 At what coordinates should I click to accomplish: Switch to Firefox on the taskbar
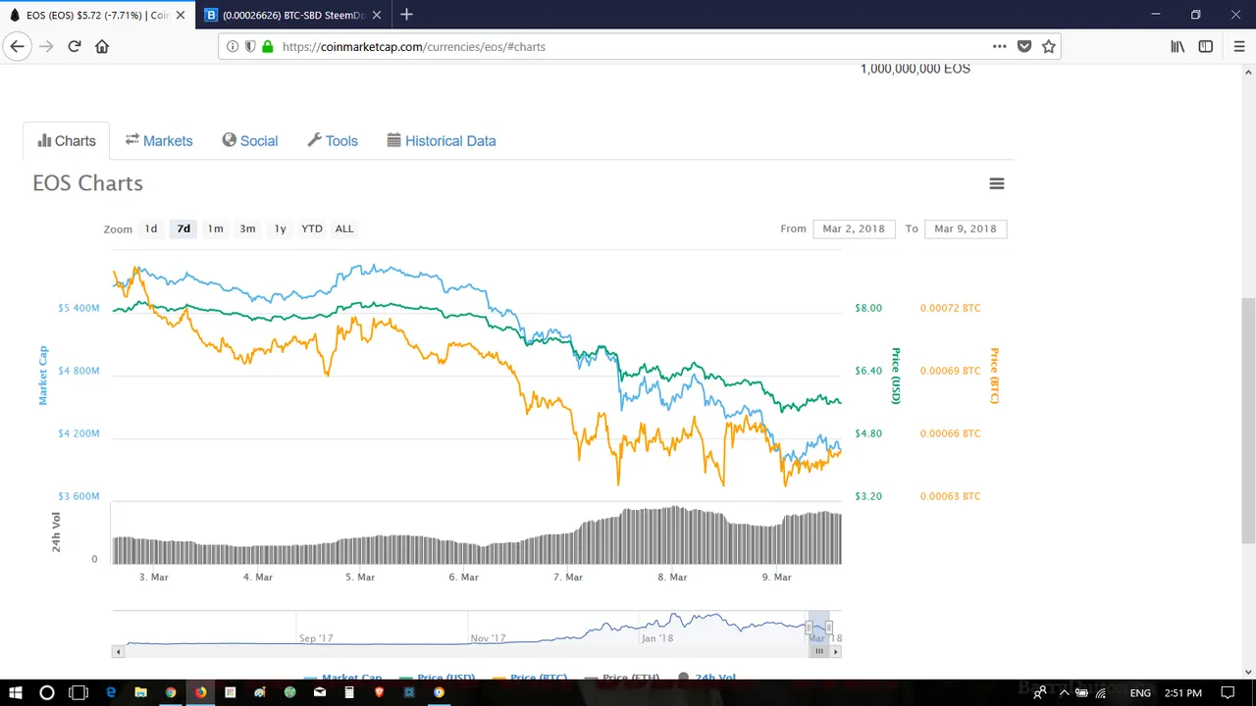pyautogui.click(x=200, y=692)
